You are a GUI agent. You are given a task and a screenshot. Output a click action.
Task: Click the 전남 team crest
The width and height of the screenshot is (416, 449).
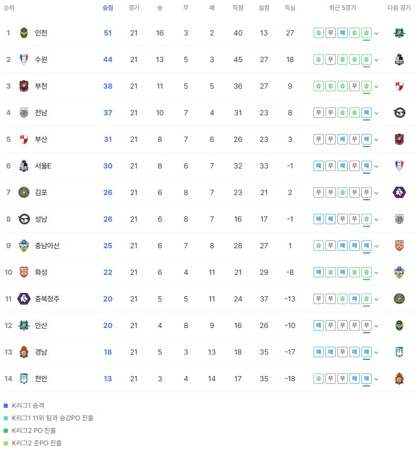click(x=24, y=113)
